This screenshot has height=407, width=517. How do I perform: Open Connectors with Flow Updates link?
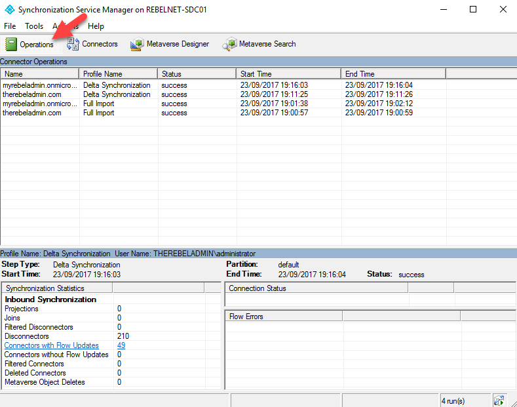[51, 345]
